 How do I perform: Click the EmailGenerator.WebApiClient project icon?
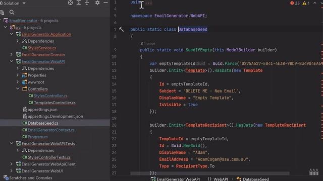tap(18, 164)
